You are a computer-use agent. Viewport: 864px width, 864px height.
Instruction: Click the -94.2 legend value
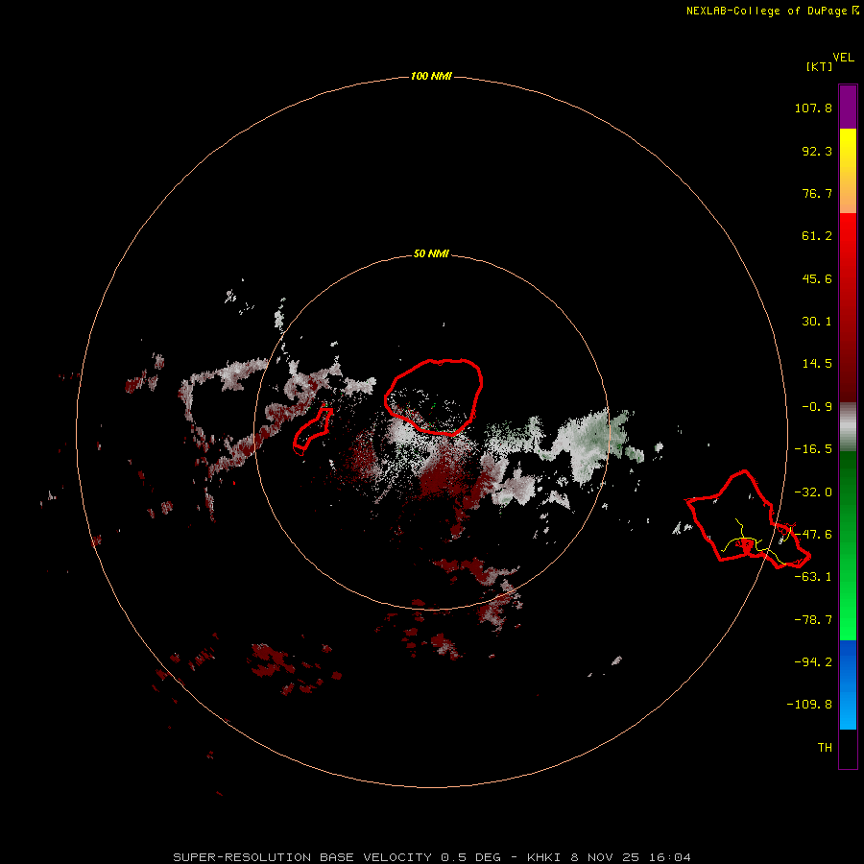pyautogui.click(x=813, y=661)
